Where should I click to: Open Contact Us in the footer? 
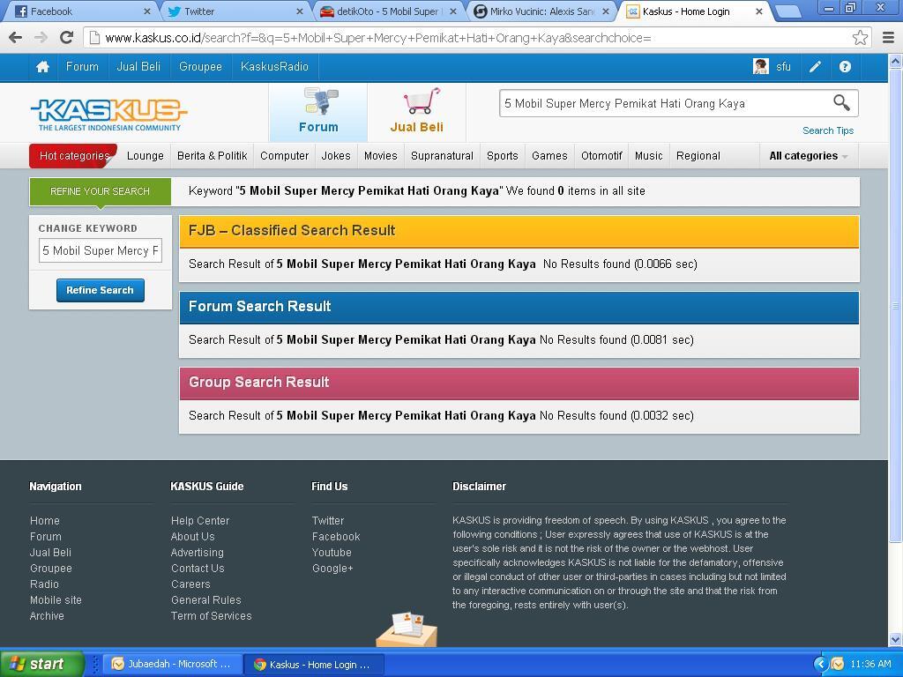click(198, 569)
